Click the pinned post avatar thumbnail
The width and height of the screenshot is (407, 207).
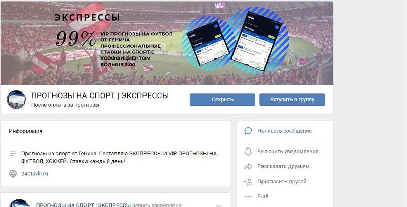[x=19, y=203]
